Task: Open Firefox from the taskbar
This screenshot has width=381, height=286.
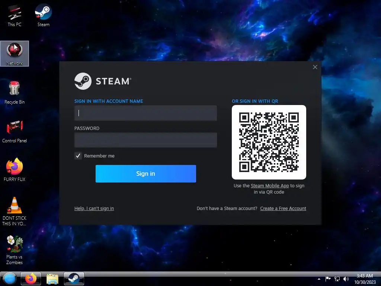Action: (31, 279)
